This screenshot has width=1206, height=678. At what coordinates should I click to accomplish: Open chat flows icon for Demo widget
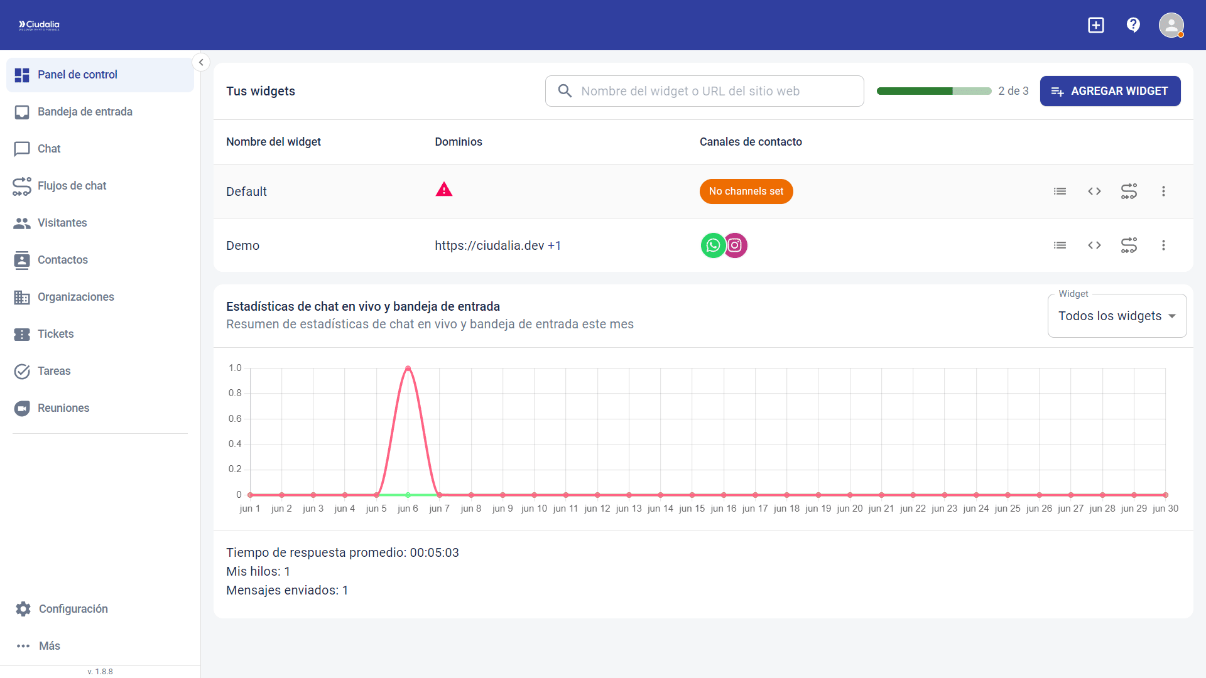click(x=1129, y=245)
